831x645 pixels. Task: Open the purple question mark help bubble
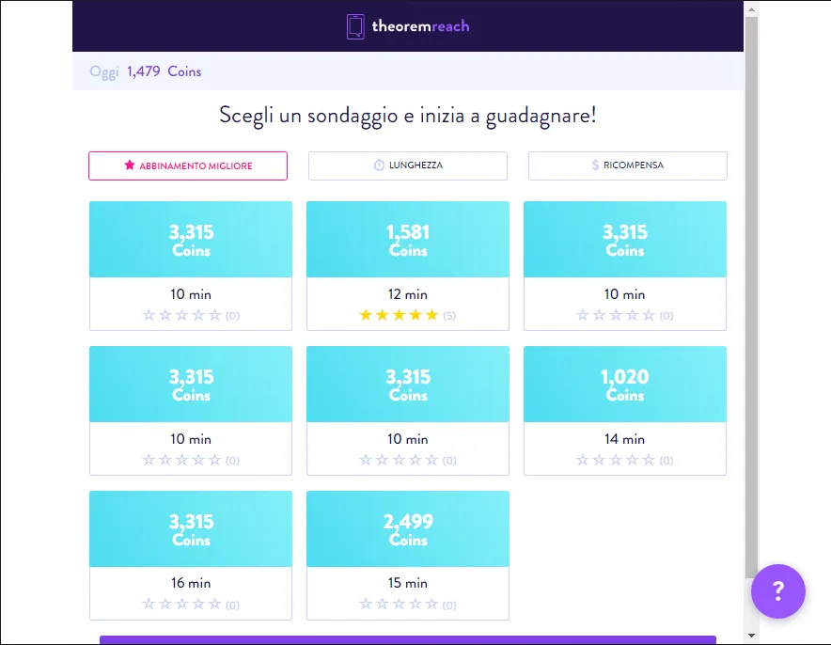[x=778, y=591]
